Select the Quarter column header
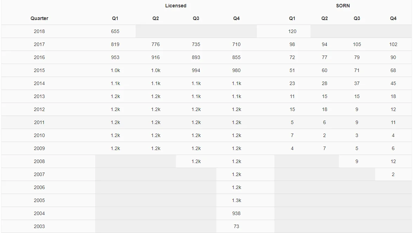418x233 pixels. (39, 18)
